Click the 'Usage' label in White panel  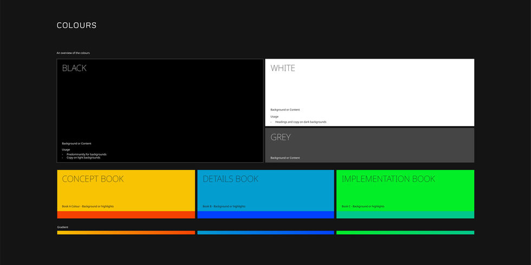click(274, 117)
